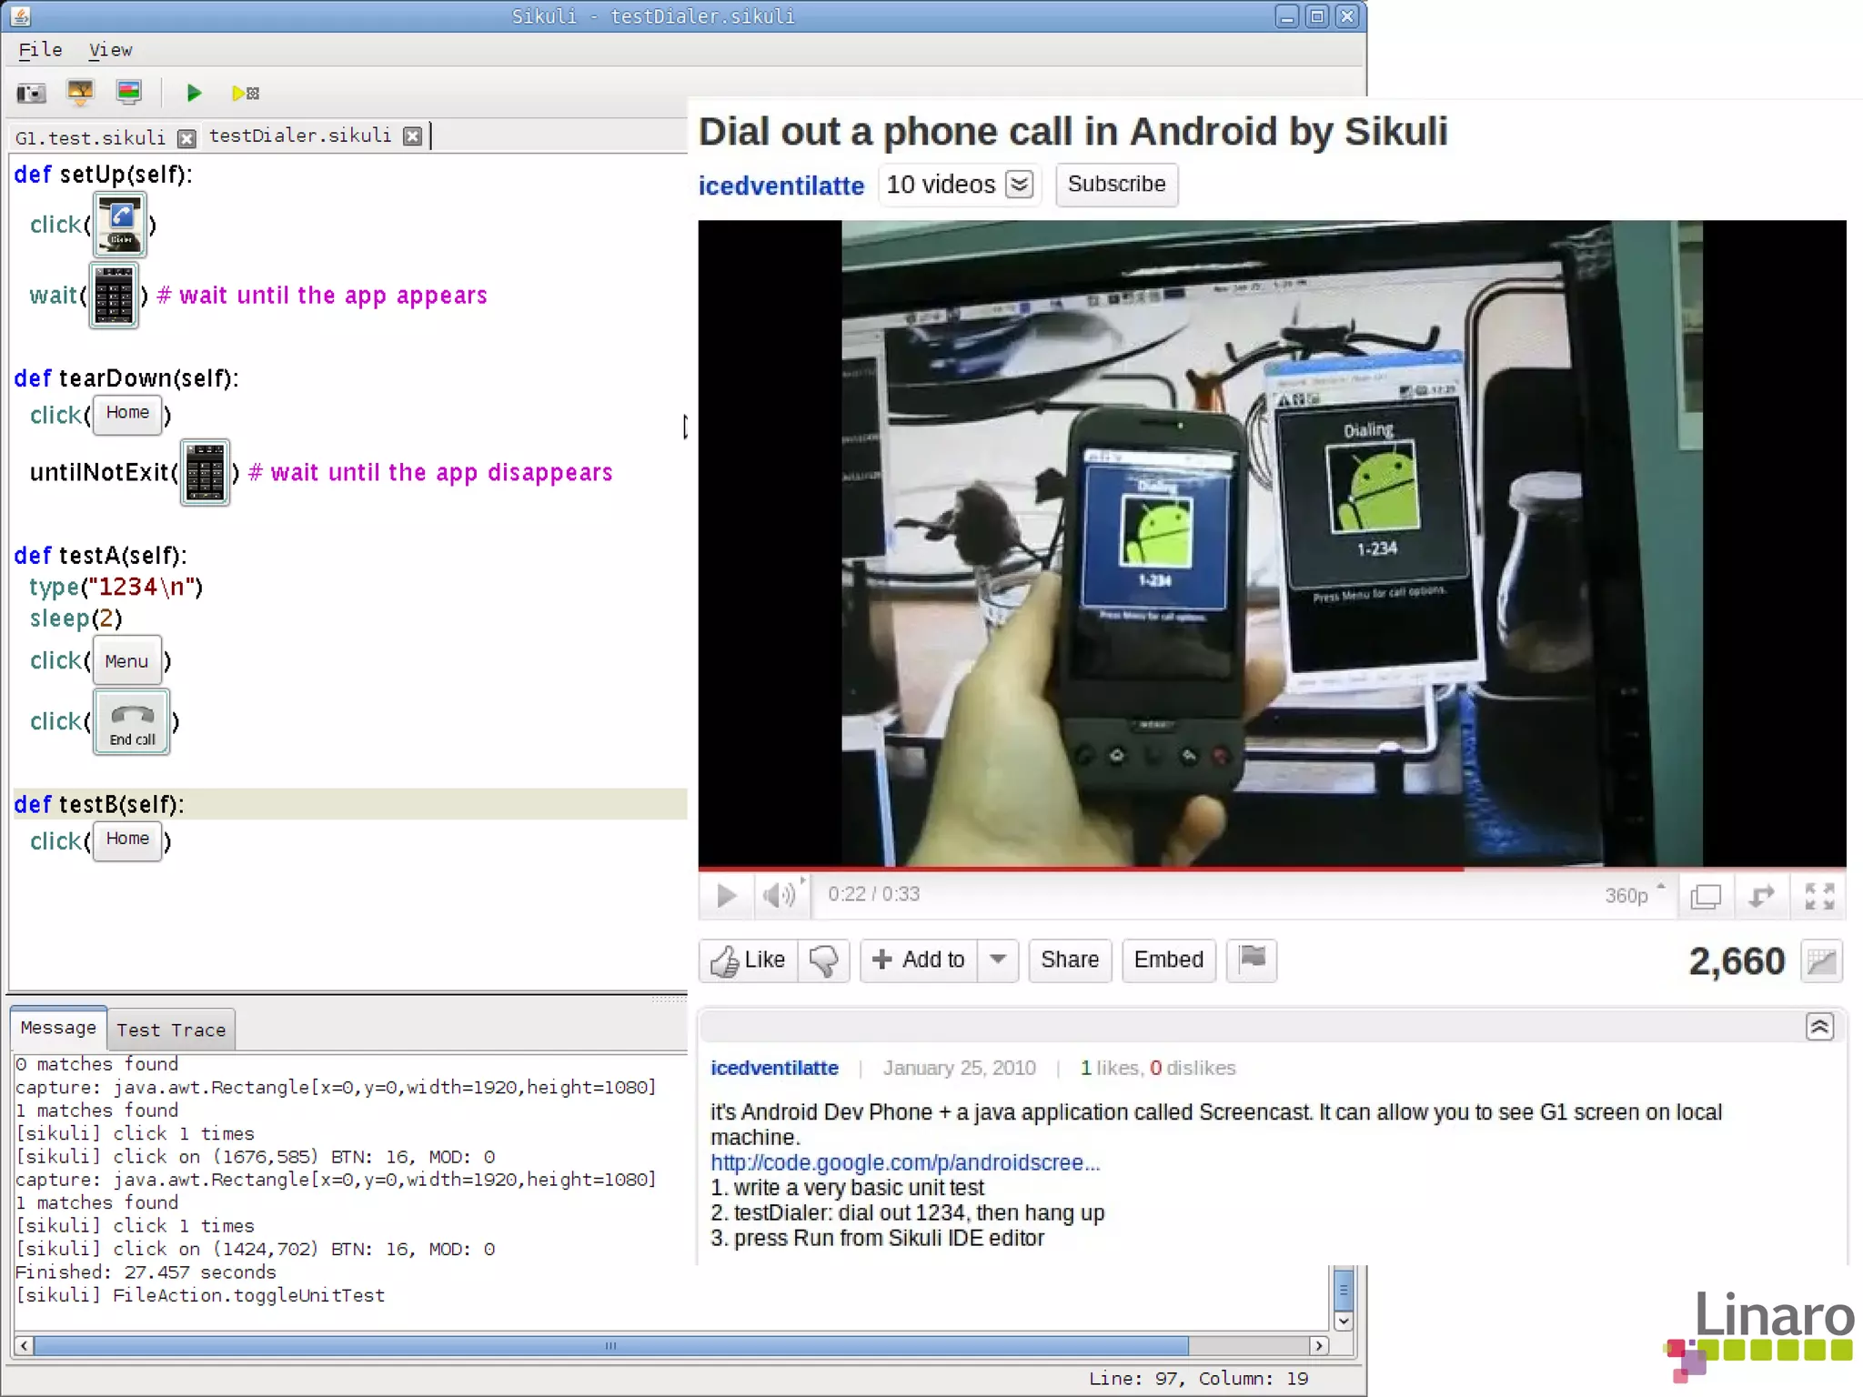Click the green Run script arrow
The width and height of the screenshot is (1863, 1397).
coord(194,93)
